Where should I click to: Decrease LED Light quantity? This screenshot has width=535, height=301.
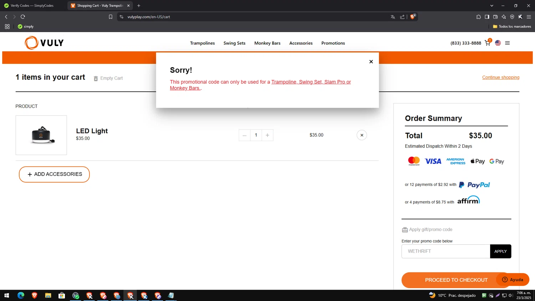click(244, 135)
